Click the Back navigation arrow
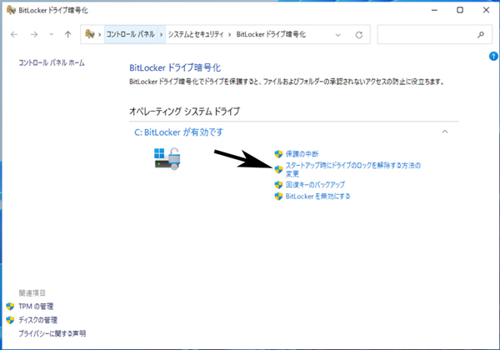This screenshot has width=500, height=350. click(14, 34)
